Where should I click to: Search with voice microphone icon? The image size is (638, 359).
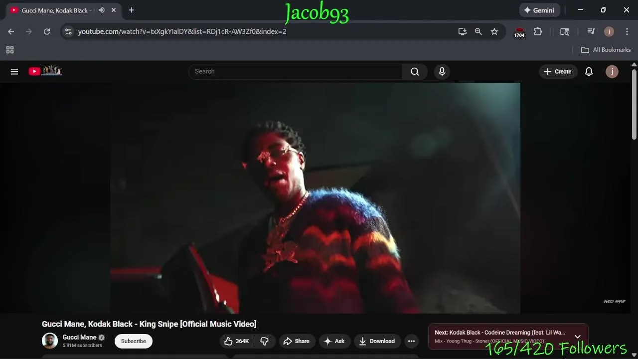[x=442, y=71]
